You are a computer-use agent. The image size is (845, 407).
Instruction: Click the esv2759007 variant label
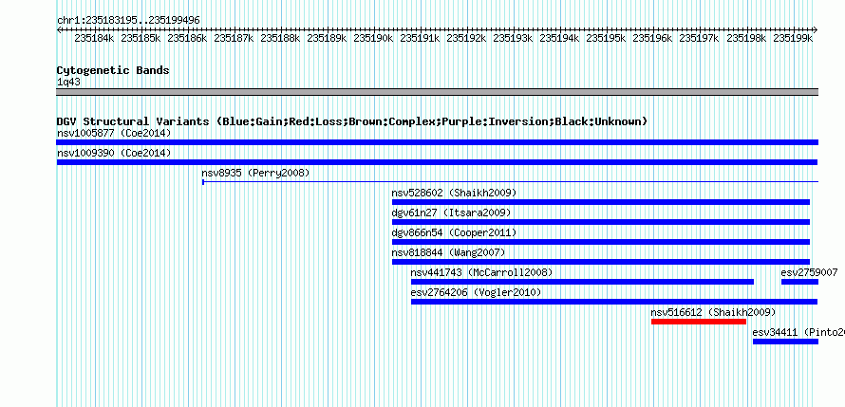point(810,272)
